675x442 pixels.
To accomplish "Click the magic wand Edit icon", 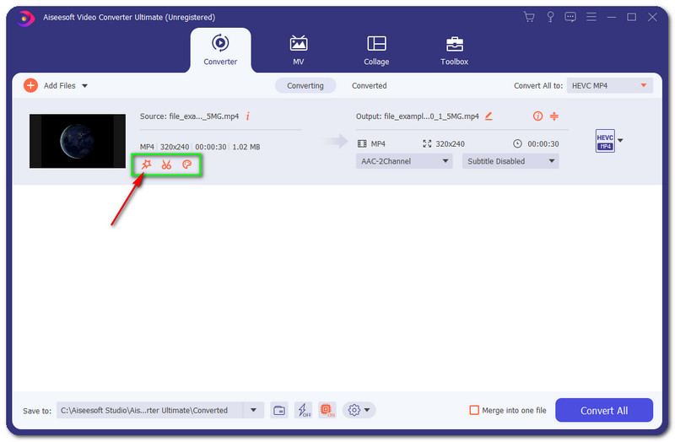I will (x=146, y=164).
